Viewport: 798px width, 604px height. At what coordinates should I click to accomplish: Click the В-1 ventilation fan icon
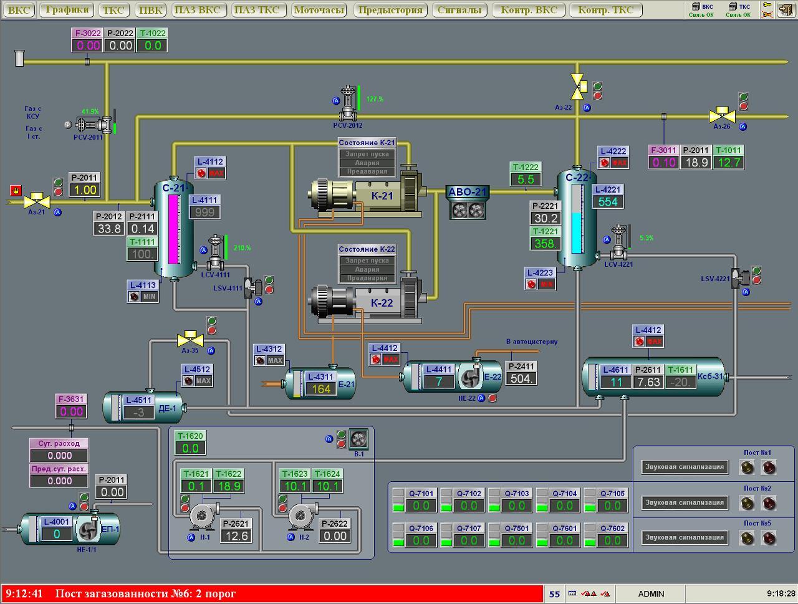click(x=358, y=439)
